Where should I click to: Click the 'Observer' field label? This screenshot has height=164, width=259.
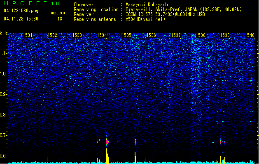tap(84, 5)
